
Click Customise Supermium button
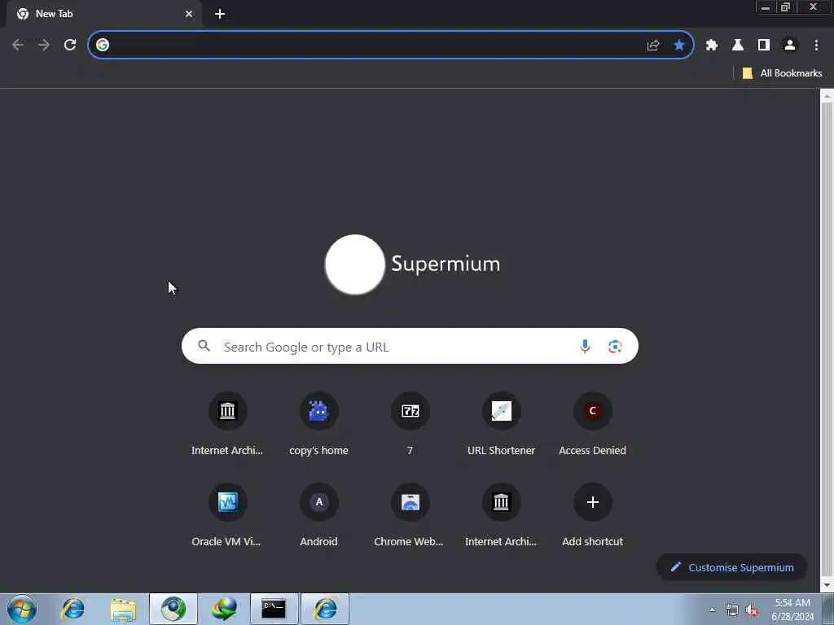[x=732, y=567]
